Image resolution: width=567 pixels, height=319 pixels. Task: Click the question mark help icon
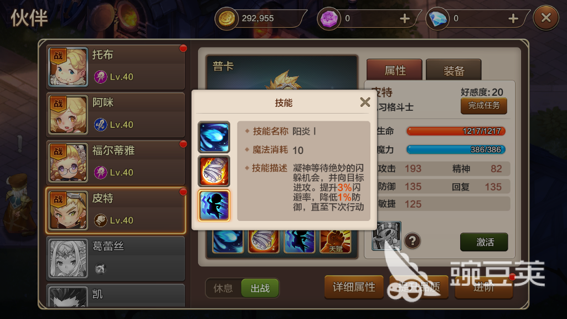tap(412, 240)
